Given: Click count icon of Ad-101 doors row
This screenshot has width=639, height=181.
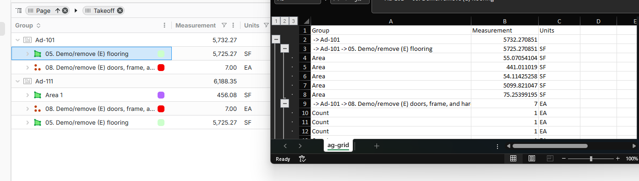Looking at the screenshot, I should point(38,67).
